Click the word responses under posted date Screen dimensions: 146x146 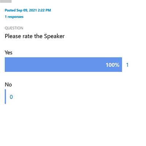(x=16, y=17)
